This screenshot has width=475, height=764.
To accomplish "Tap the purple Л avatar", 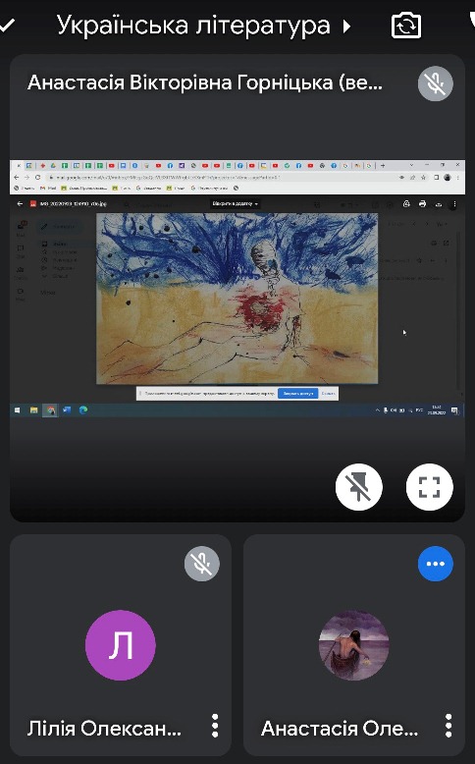I will [x=121, y=645].
